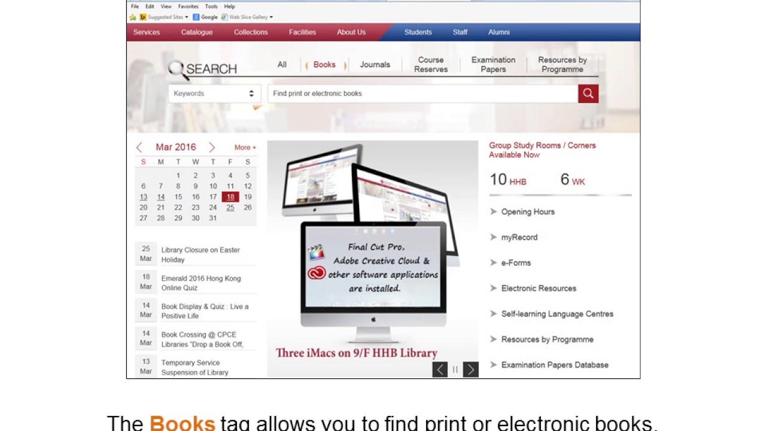Image resolution: width=766 pixels, height=431 pixels.
Task: Click the arrow icon beside Electronic Resources
Action: 493,288
